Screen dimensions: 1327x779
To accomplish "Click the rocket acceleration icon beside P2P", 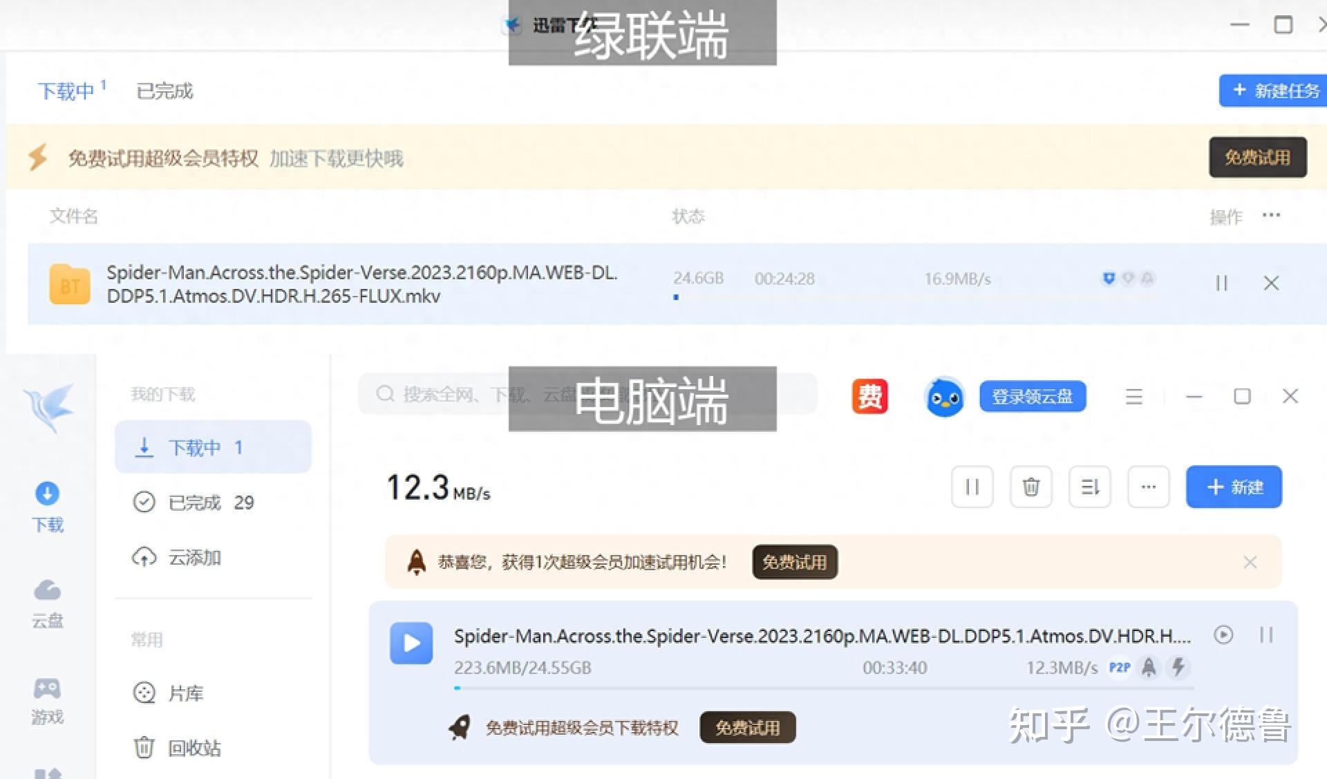I will (x=1149, y=668).
